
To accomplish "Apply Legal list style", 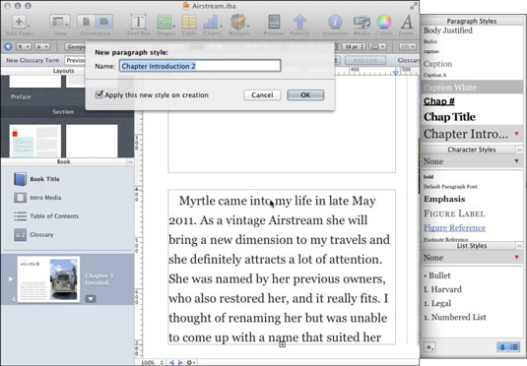I will pos(437,303).
